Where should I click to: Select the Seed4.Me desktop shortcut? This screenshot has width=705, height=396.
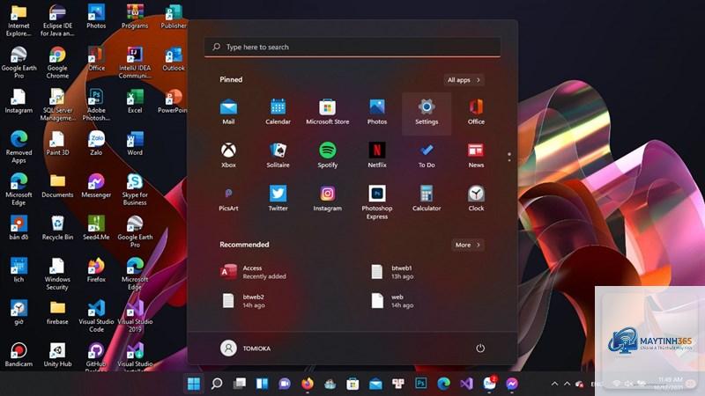pos(96,228)
